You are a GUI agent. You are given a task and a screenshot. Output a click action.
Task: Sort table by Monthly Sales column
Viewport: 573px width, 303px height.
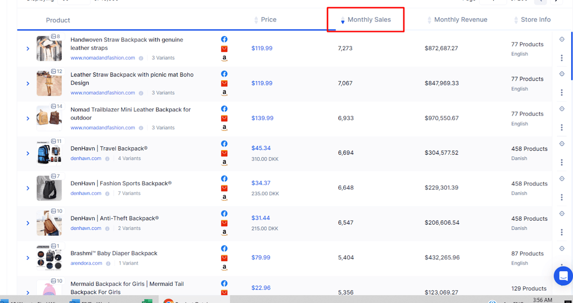365,20
